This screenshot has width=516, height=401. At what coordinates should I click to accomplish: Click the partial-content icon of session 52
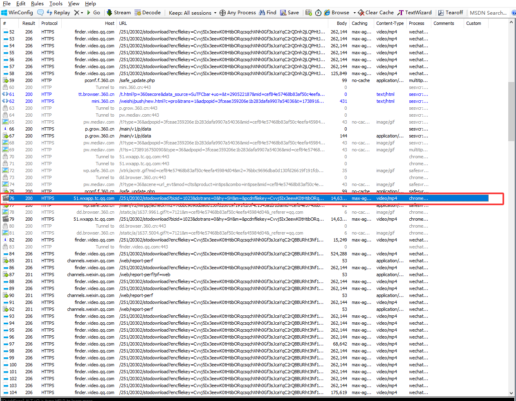coord(5,32)
